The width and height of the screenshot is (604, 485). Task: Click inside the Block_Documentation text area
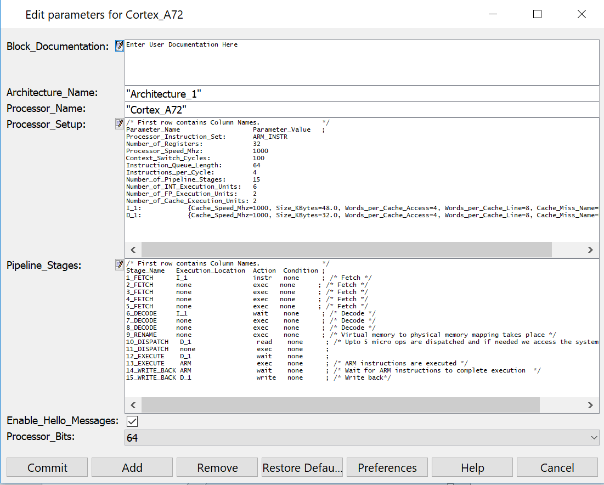362,62
